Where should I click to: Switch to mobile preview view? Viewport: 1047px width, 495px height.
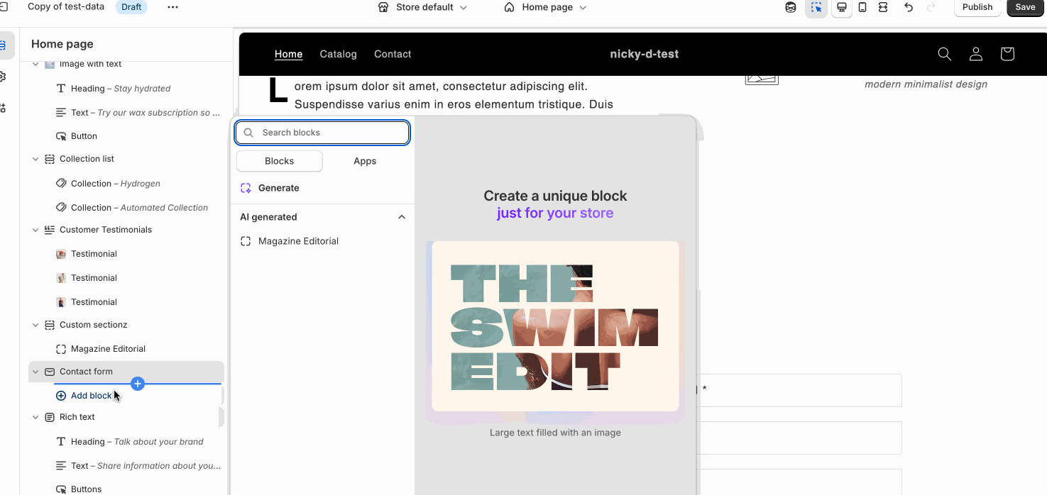pos(862,7)
